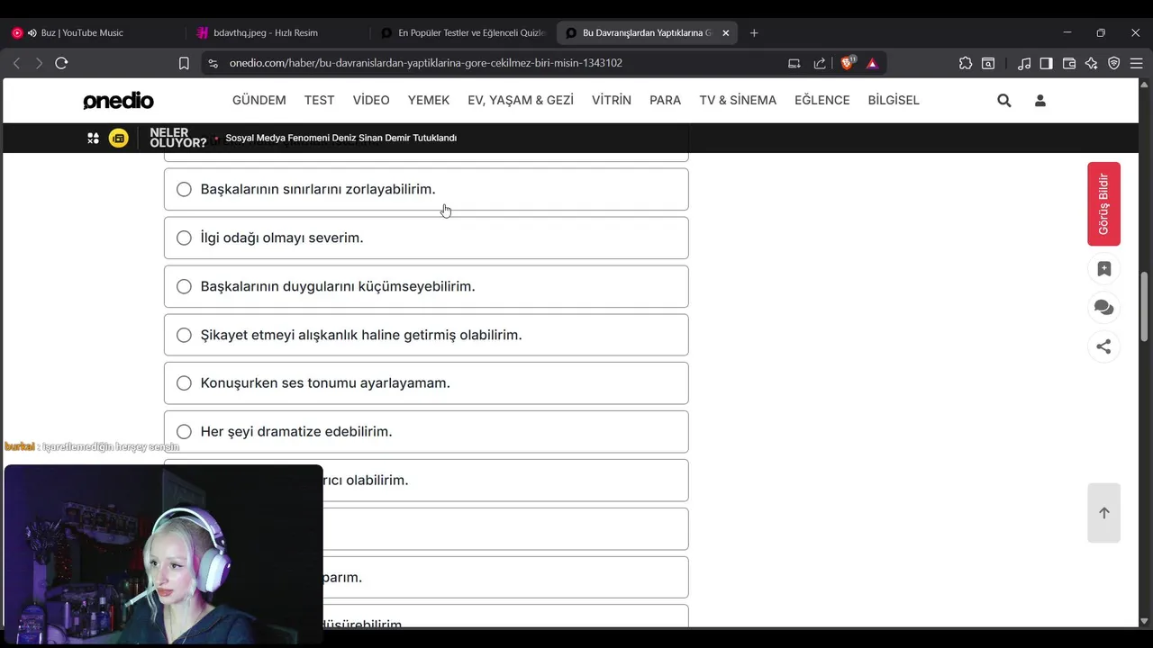Image resolution: width=1153 pixels, height=648 pixels.
Task: Open EV, YAŞAM & GEZİ section
Action: coord(521,100)
